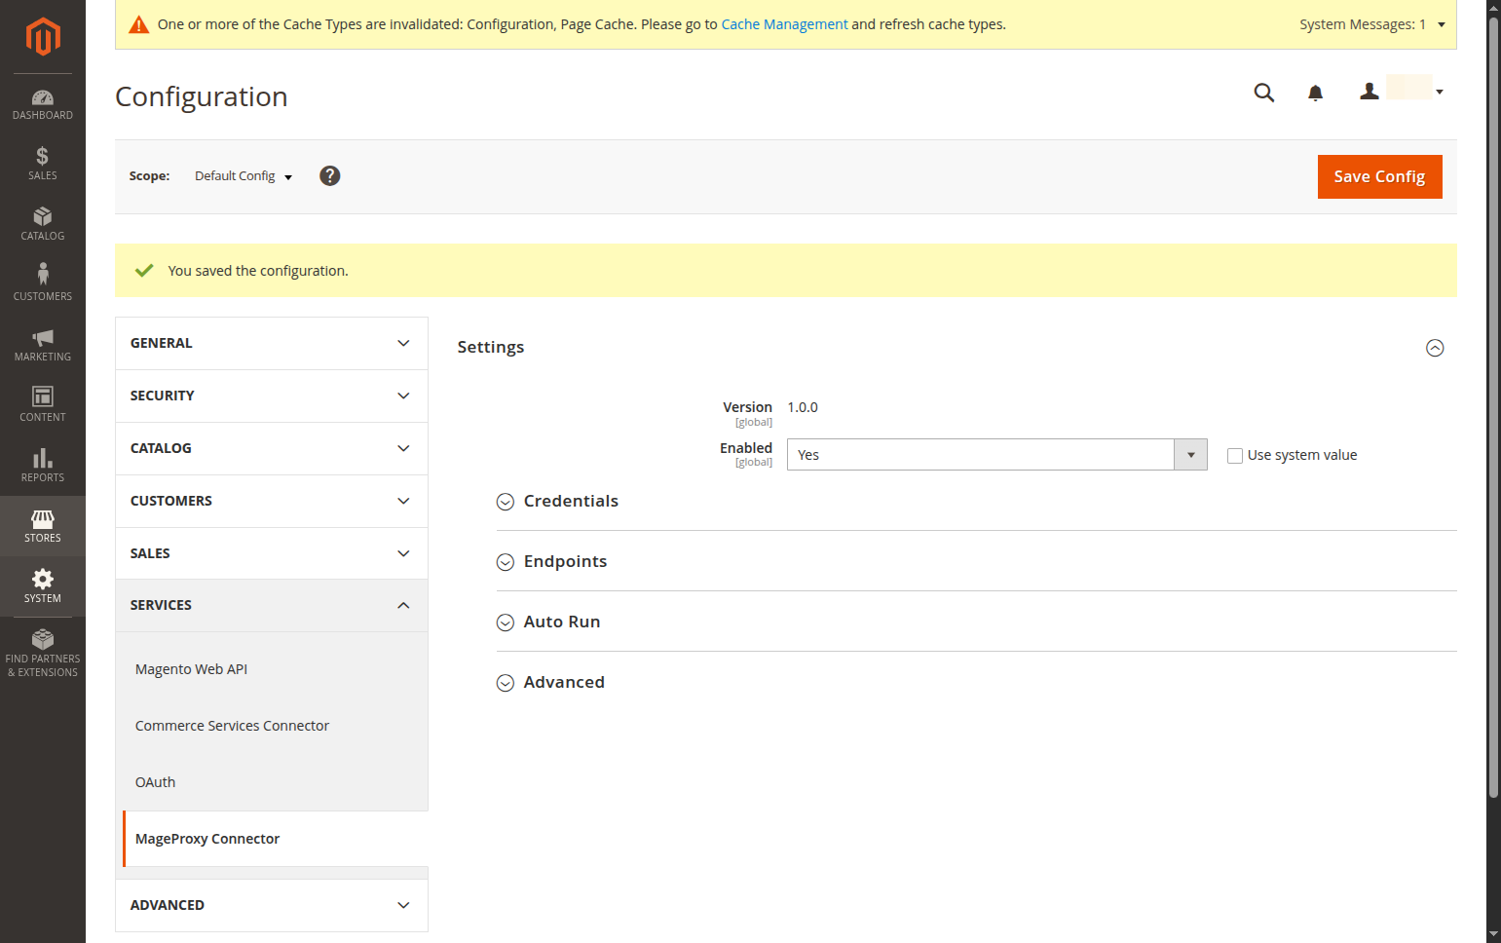Open the Default Config scope dropdown
1501x943 pixels.
pyautogui.click(x=244, y=176)
